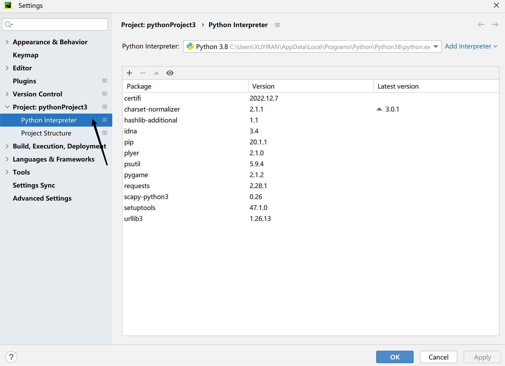The image size is (505, 366).
Task: Click version 20.1.1 in pip row
Action: click(258, 142)
